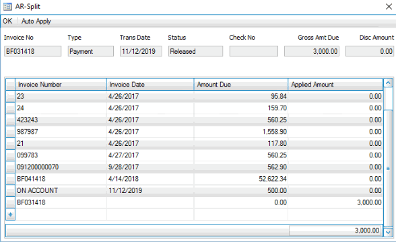Select row header for BF031418 grid row

coord(10,202)
